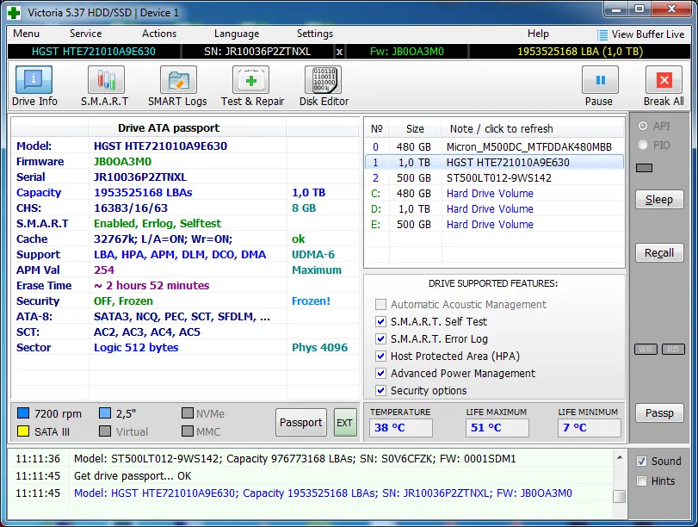Open the Service menu
The width and height of the screenshot is (698, 527).
click(85, 34)
